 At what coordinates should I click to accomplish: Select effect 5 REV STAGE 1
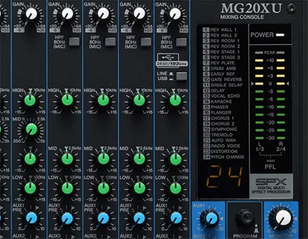[221, 52]
